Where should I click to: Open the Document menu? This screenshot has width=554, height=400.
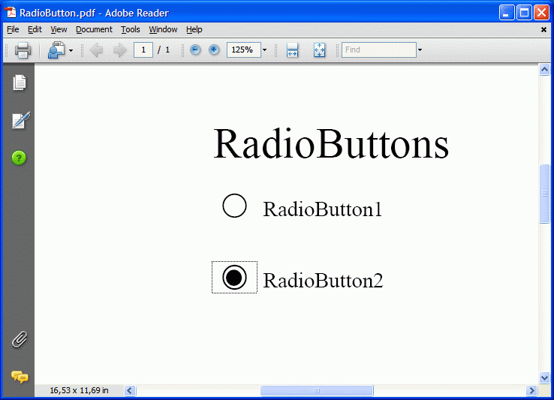(94, 29)
